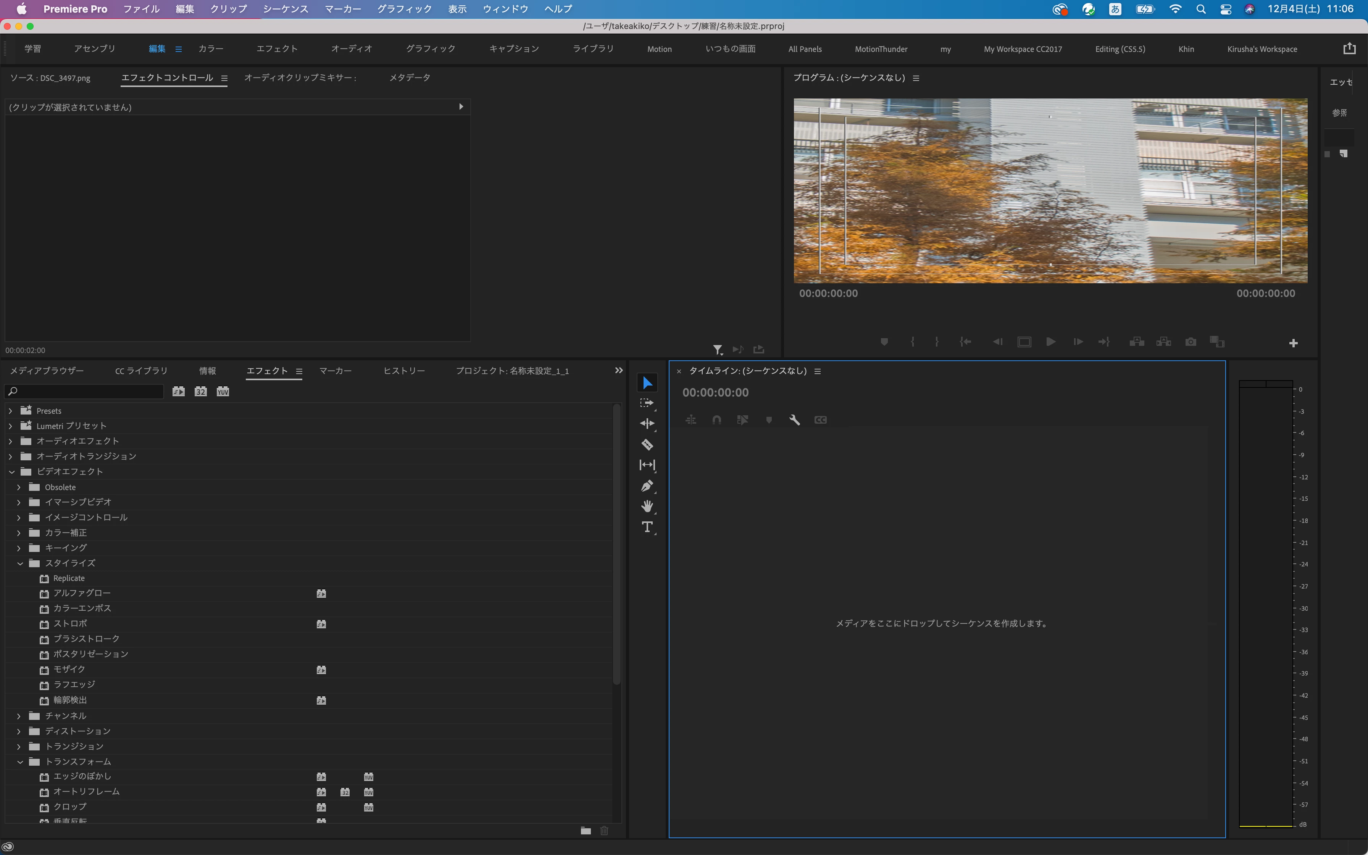
Task: Select the Track Select Forward tool
Action: click(x=647, y=403)
